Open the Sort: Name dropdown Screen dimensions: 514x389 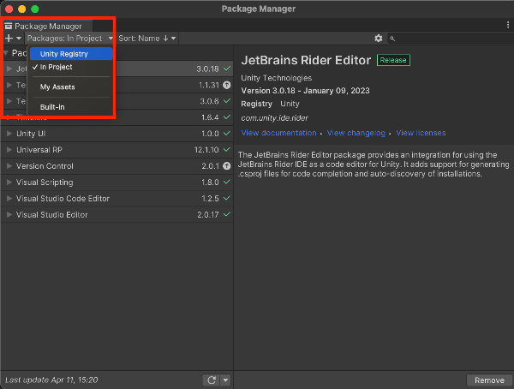pyautogui.click(x=146, y=39)
